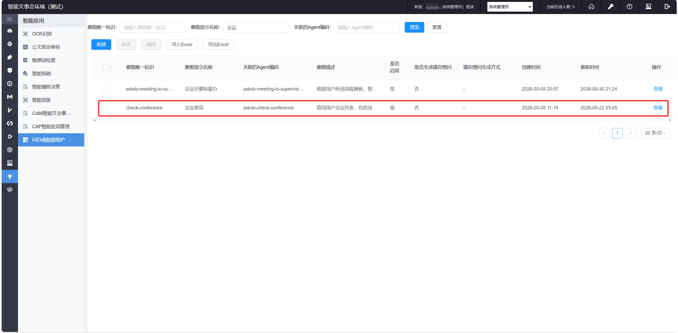The width and height of the screenshot is (678, 333).
Task: Open the hexagon icon in the left rail
Action: point(10,84)
